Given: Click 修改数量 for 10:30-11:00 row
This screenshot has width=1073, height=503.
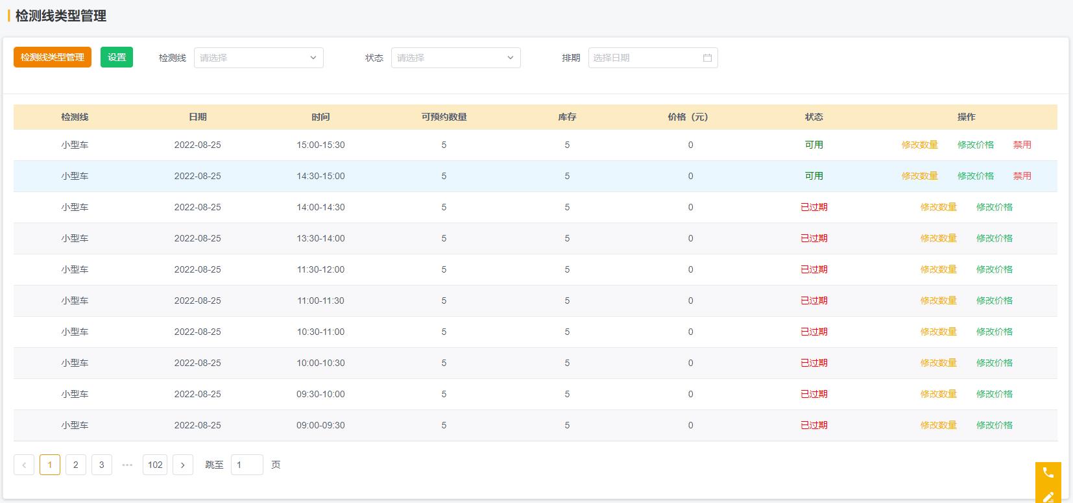Looking at the screenshot, I should (939, 332).
